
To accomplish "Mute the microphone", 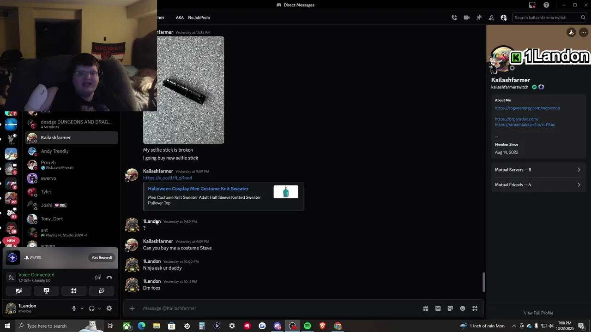I will [74, 308].
